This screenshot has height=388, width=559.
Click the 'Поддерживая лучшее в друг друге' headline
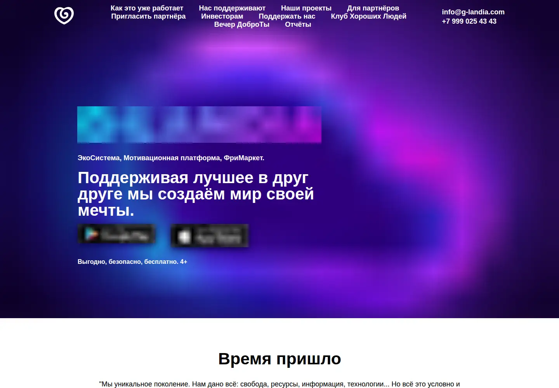pos(196,194)
